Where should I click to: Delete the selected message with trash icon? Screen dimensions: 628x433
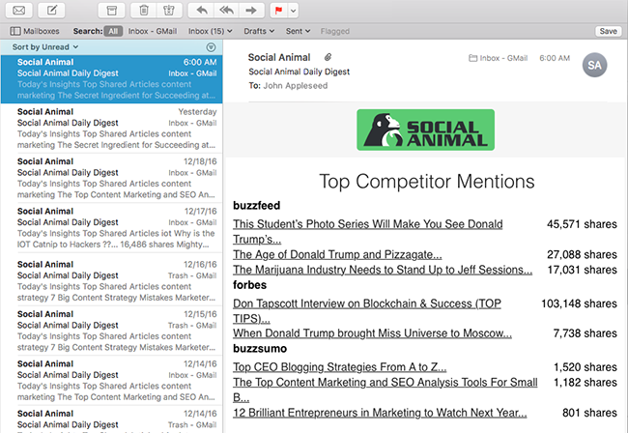143,11
